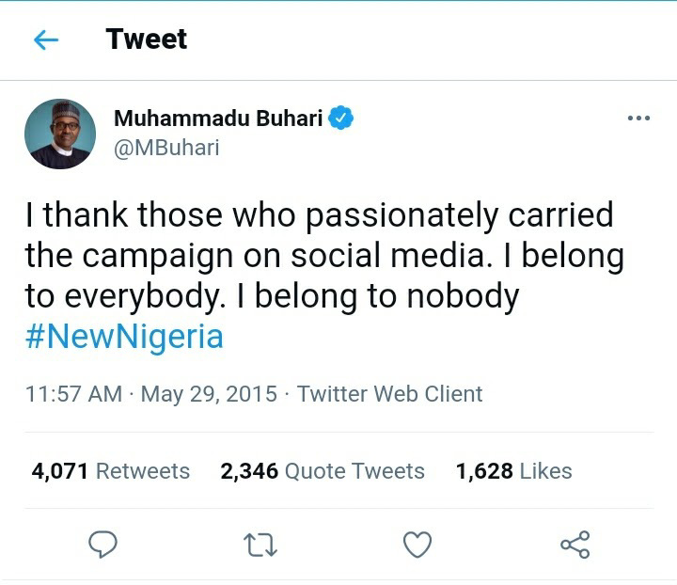The width and height of the screenshot is (677, 585).
Task: Retweet using the arrows icon
Action: click(x=260, y=545)
